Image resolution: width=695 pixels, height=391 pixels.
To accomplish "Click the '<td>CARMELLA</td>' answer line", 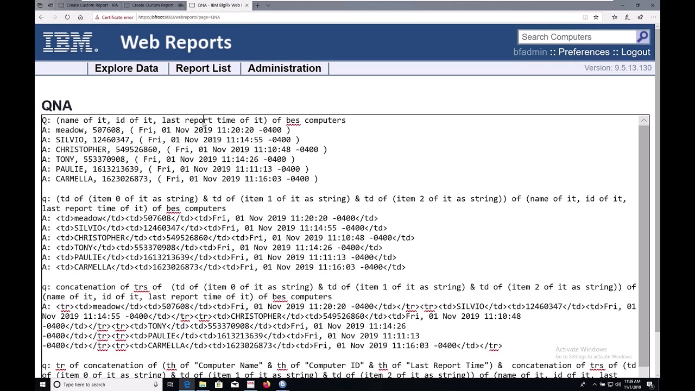I will tap(224, 267).
